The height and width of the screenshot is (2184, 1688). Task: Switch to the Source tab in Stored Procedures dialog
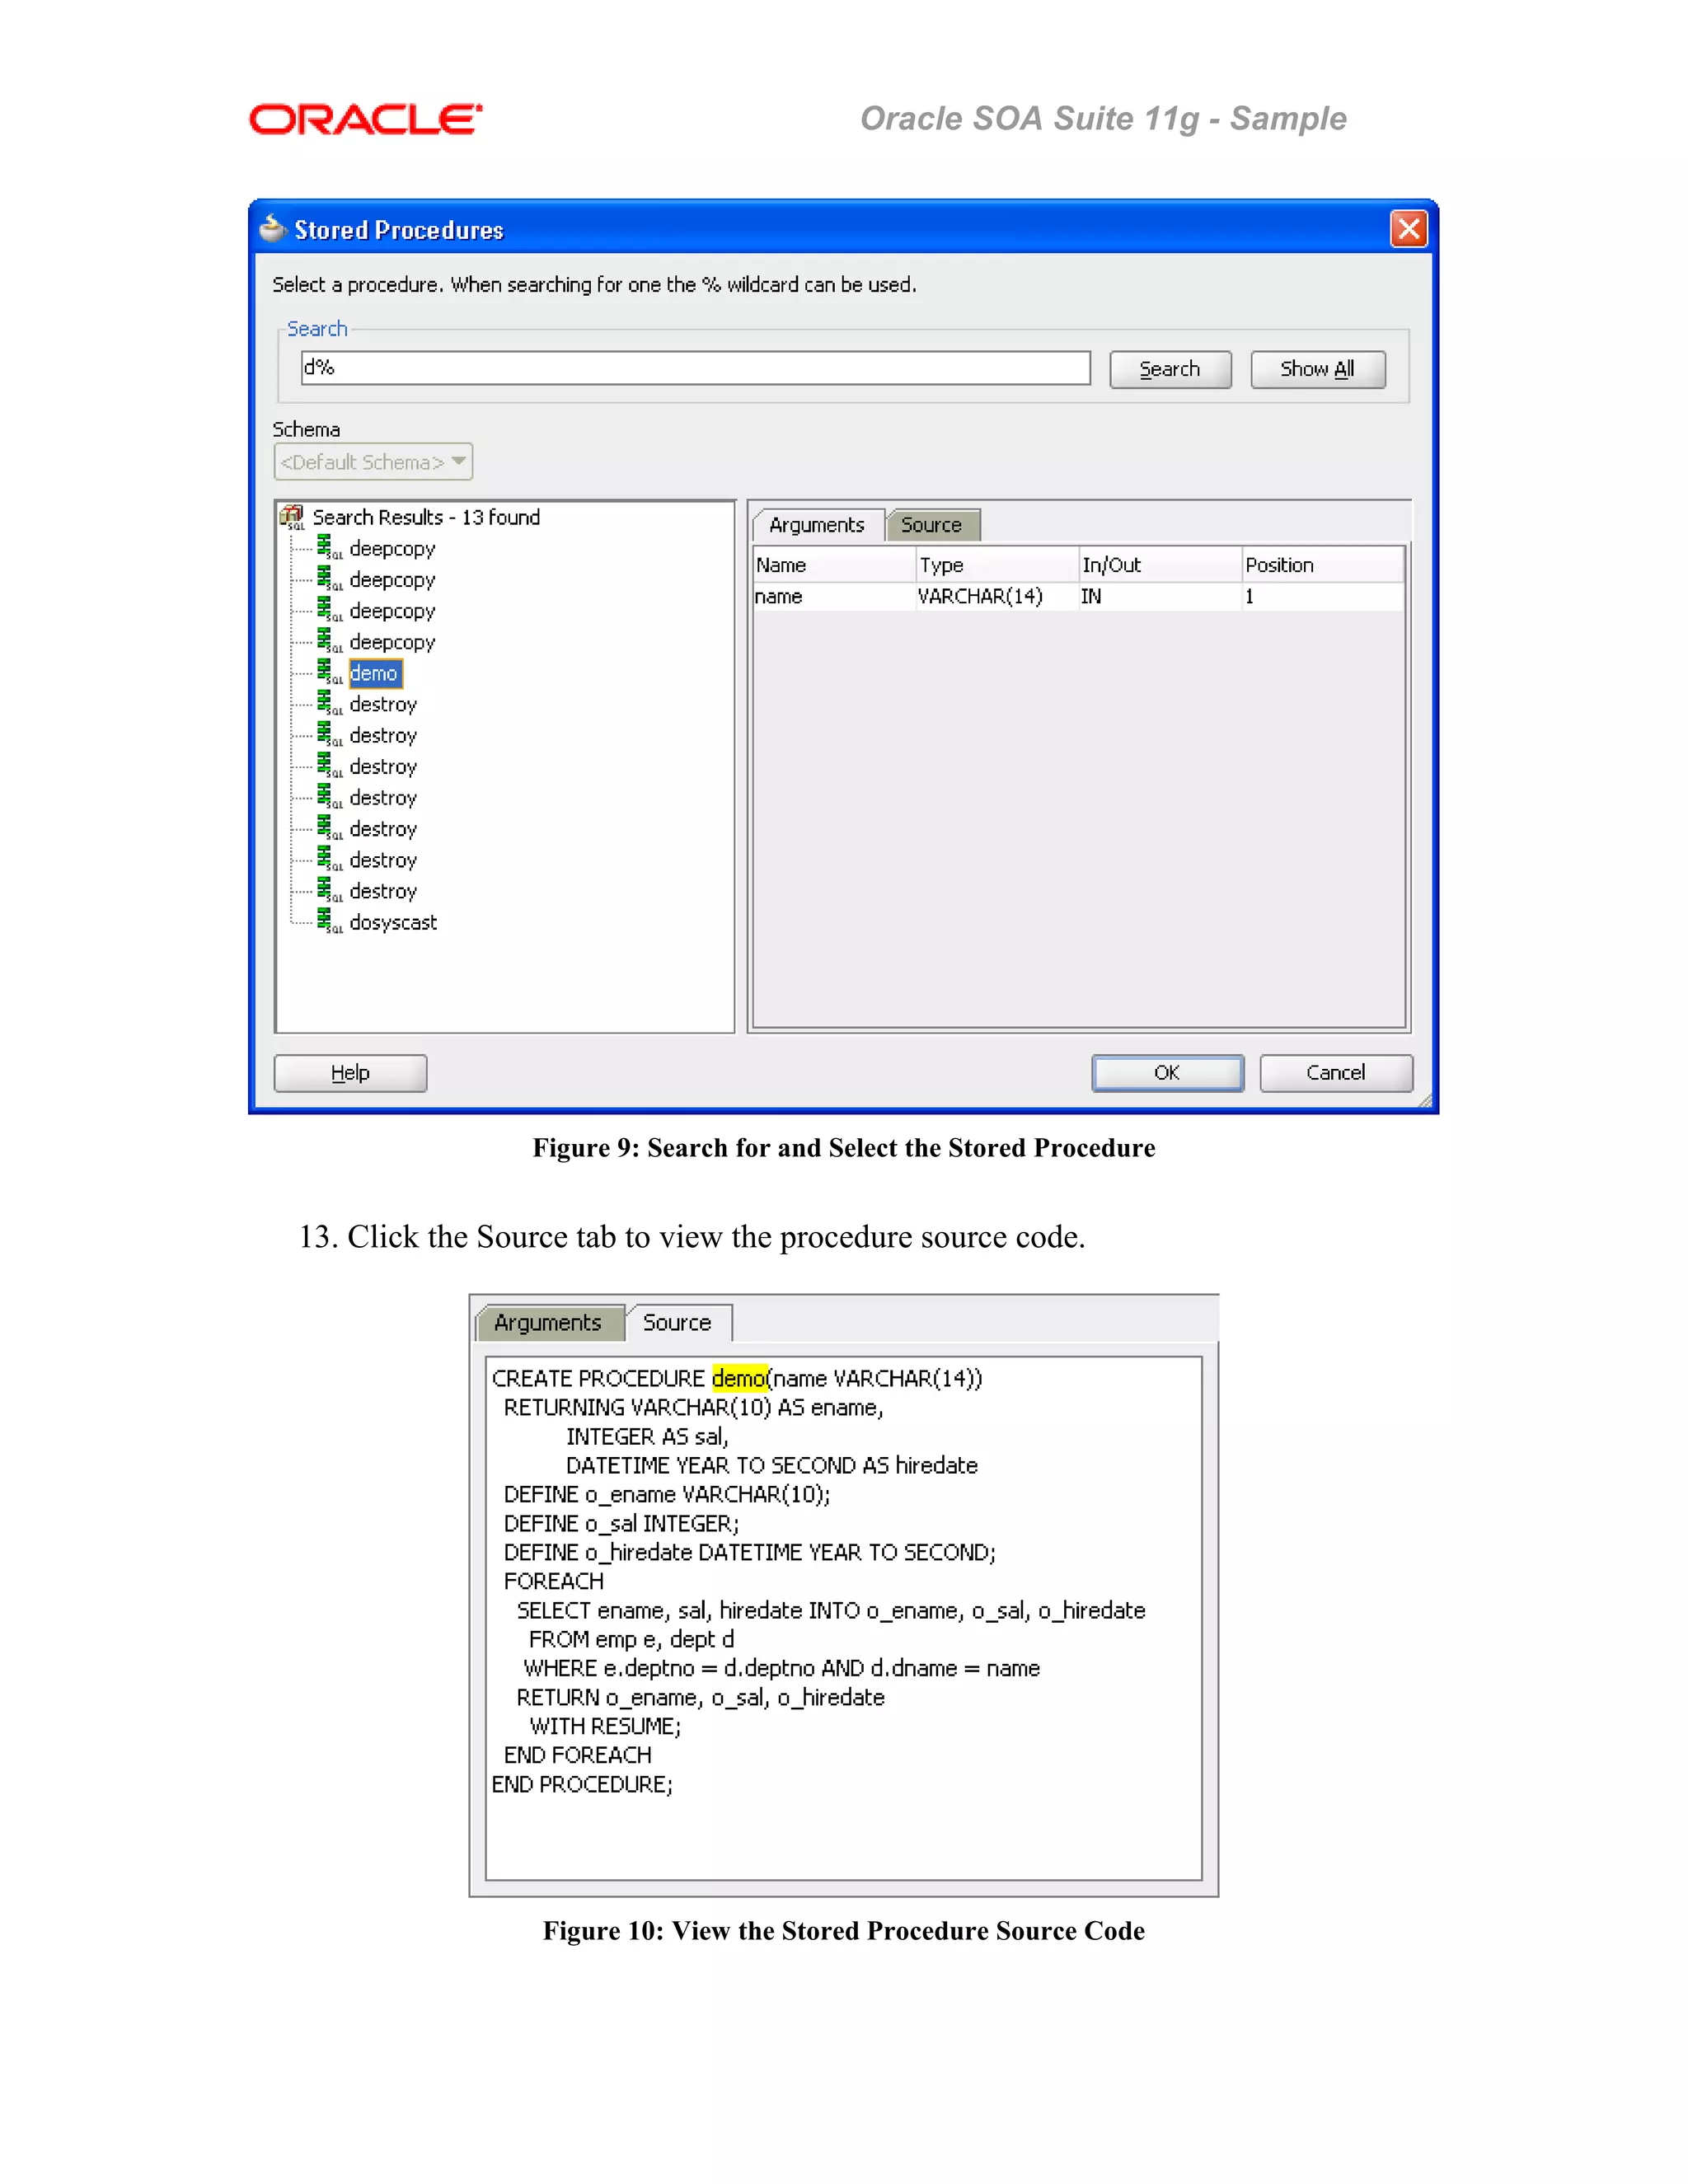point(931,525)
